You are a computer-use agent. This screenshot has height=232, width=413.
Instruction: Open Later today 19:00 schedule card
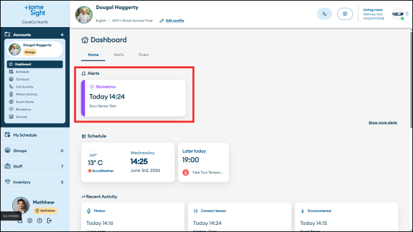(x=203, y=162)
